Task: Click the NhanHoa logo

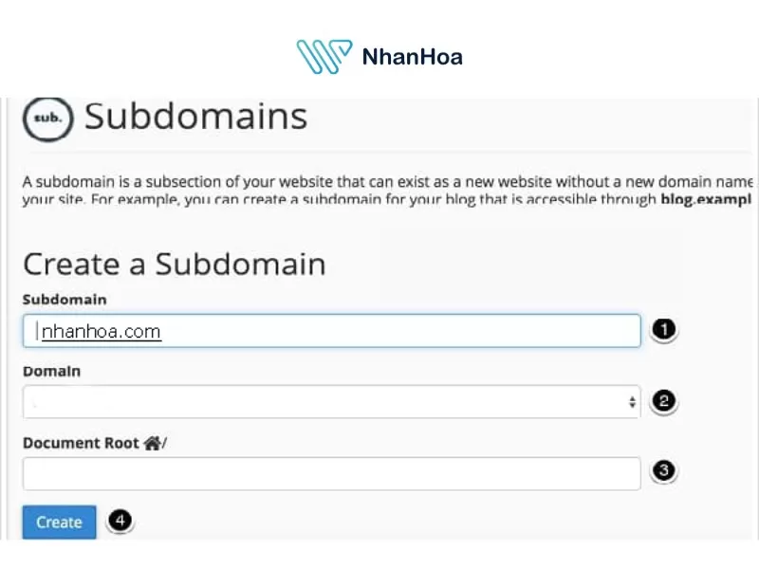Action: pos(378,57)
